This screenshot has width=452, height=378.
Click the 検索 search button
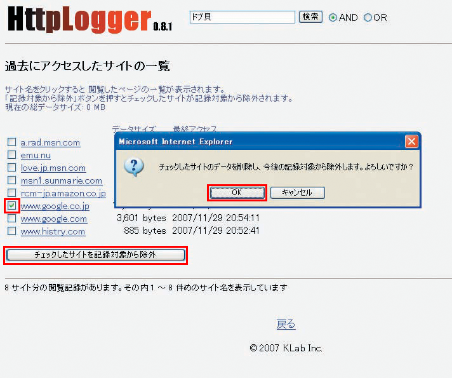tap(310, 17)
